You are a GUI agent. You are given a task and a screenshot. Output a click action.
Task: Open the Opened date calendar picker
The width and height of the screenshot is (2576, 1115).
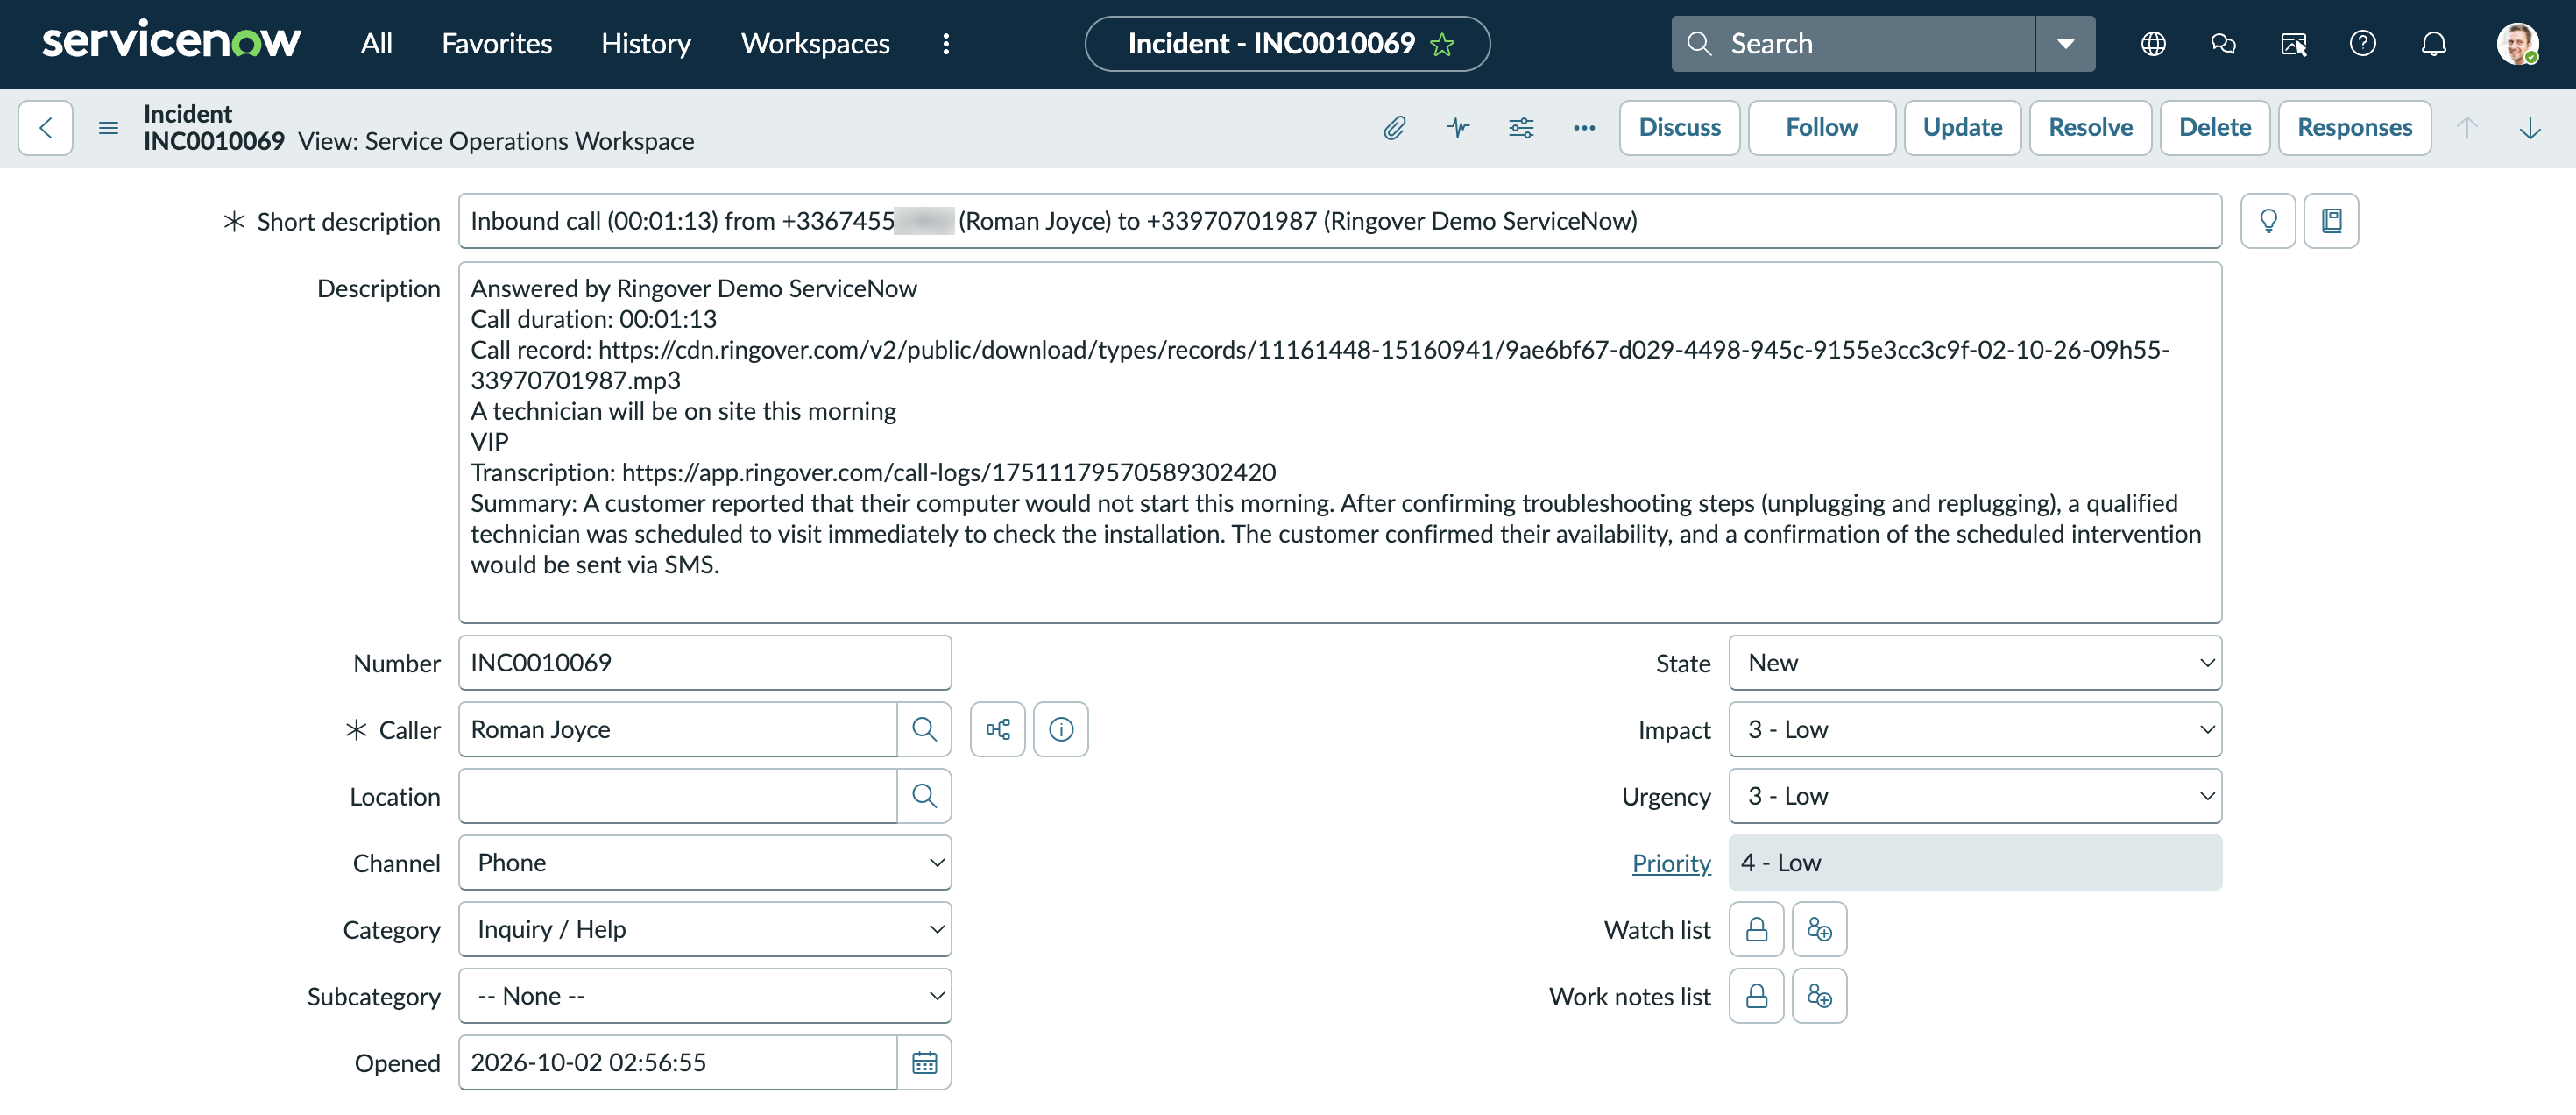[x=924, y=1063]
